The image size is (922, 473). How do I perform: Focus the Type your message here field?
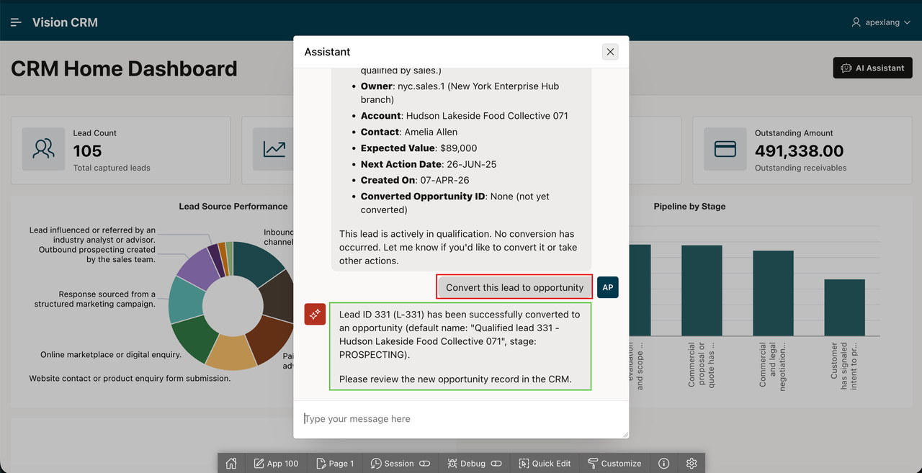pyautogui.click(x=461, y=419)
